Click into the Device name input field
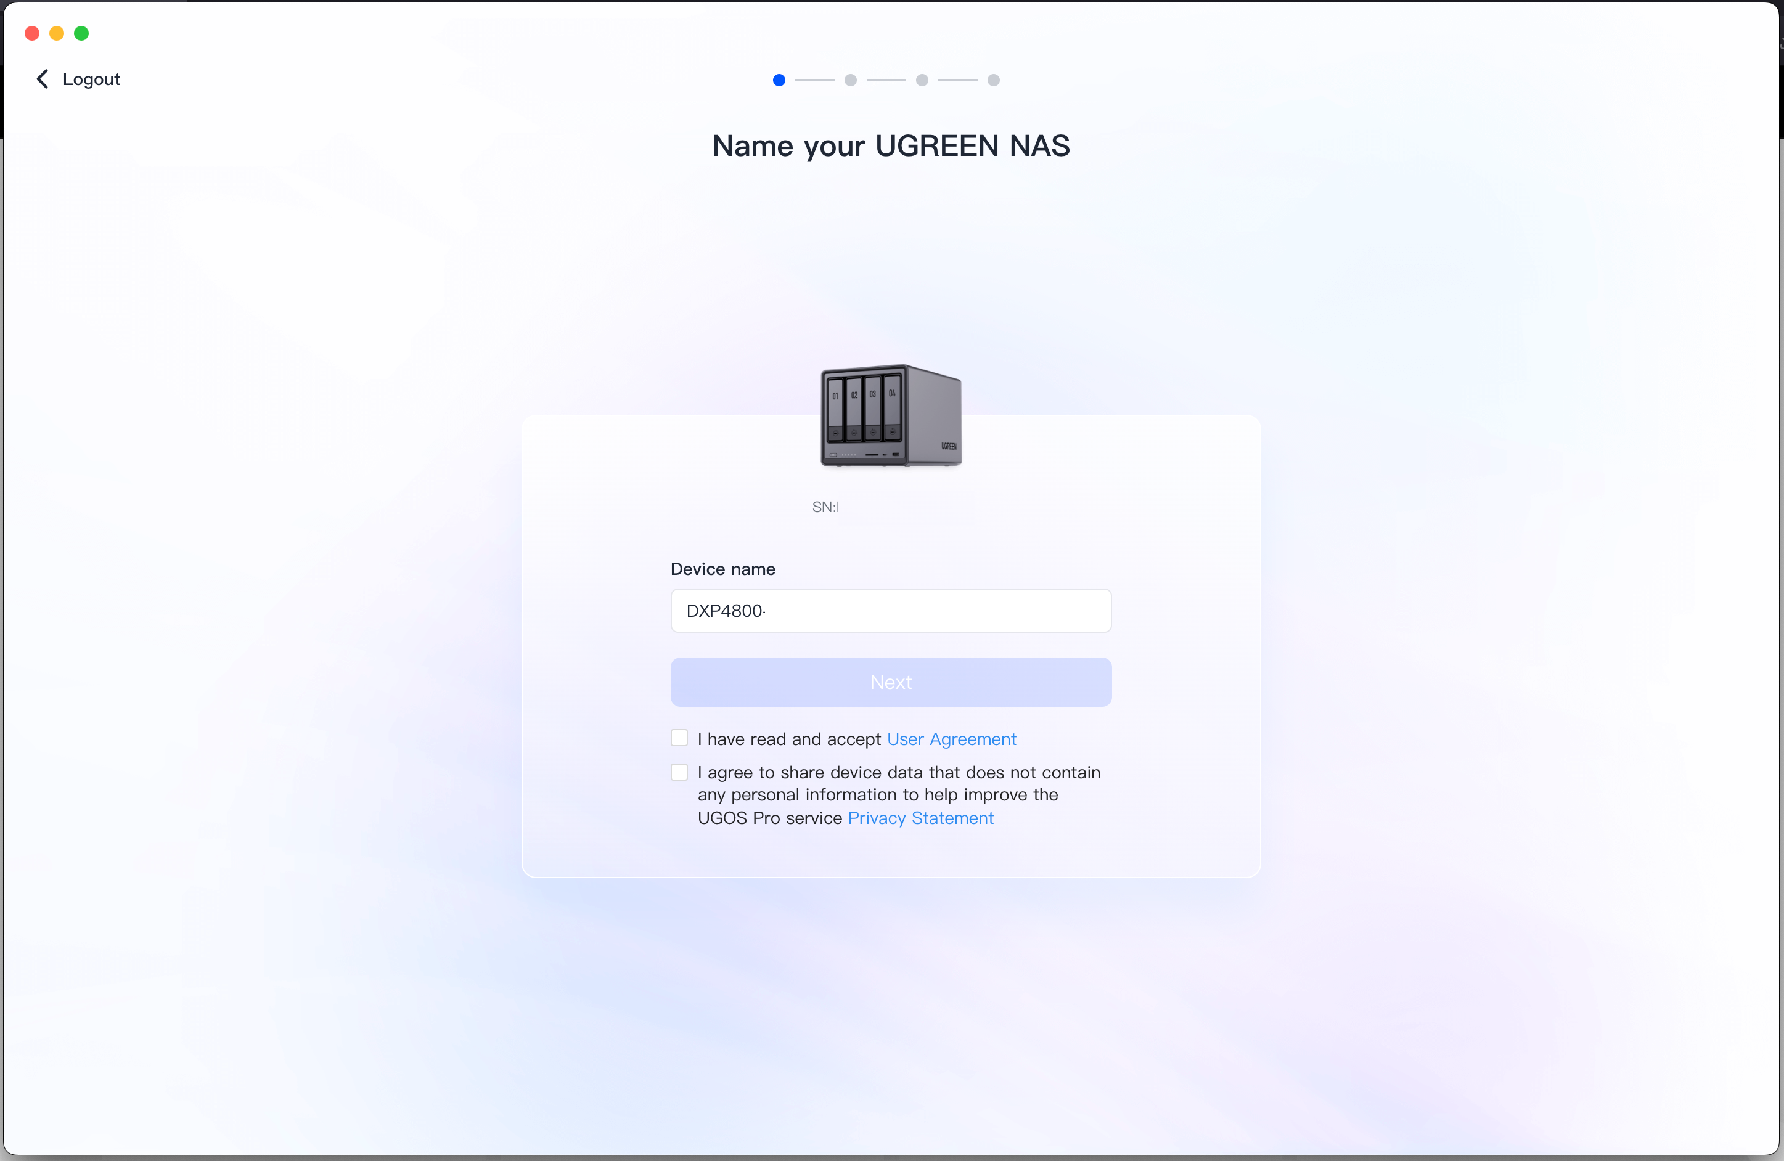1784x1161 pixels. [x=891, y=610]
